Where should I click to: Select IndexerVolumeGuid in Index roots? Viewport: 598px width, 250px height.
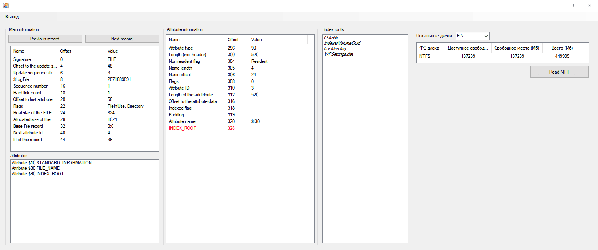click(342, 43)
